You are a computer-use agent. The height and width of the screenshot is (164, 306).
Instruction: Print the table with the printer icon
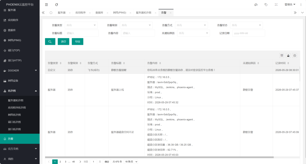click(x=294, y=56)
